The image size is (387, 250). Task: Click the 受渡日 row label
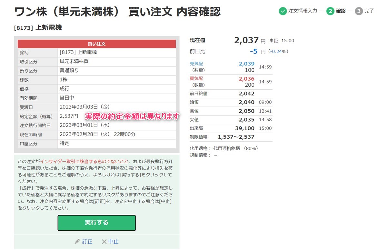click(x=26, y=107)
